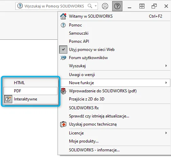
Task: Click the Witamy w SOLIDWORKS home icon
Action: 63,16
